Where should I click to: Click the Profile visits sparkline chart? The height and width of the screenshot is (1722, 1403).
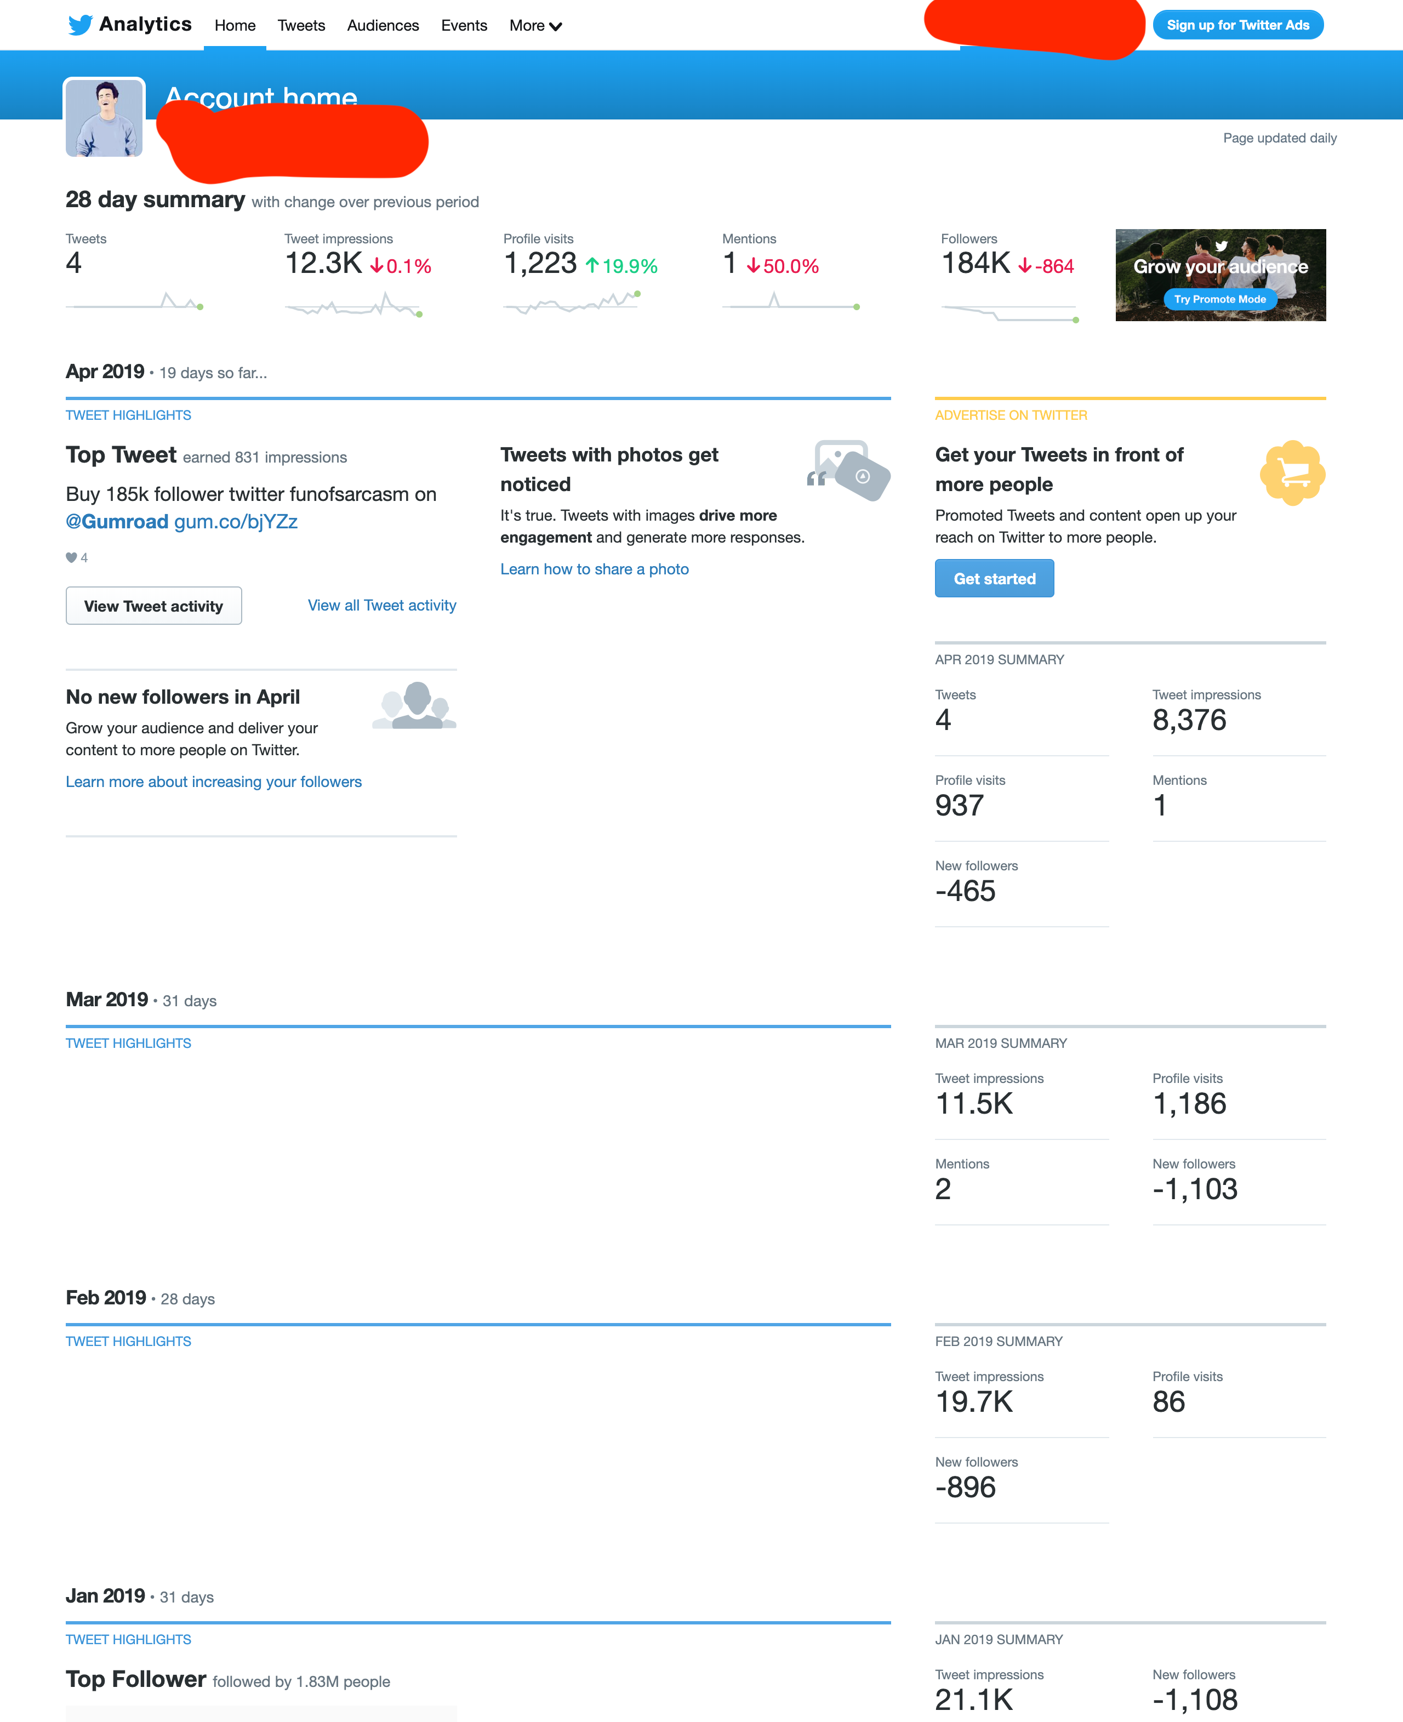point(572,302)
